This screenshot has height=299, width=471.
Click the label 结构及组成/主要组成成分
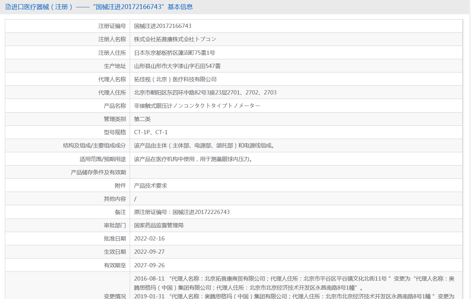[94, 145]
